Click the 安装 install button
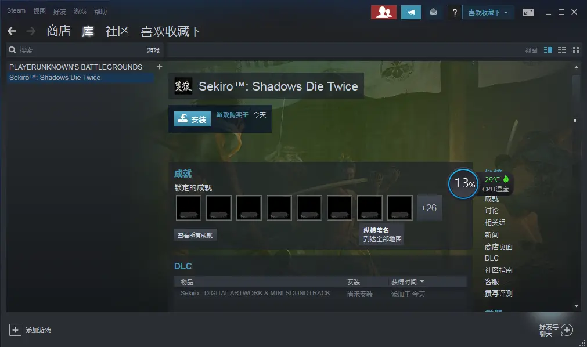 [192, 119]
